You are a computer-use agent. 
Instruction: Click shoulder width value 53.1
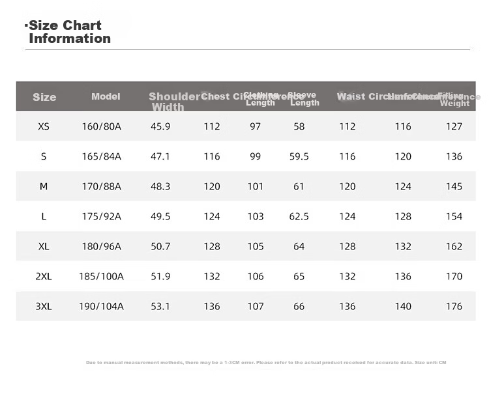pos(160,307)
